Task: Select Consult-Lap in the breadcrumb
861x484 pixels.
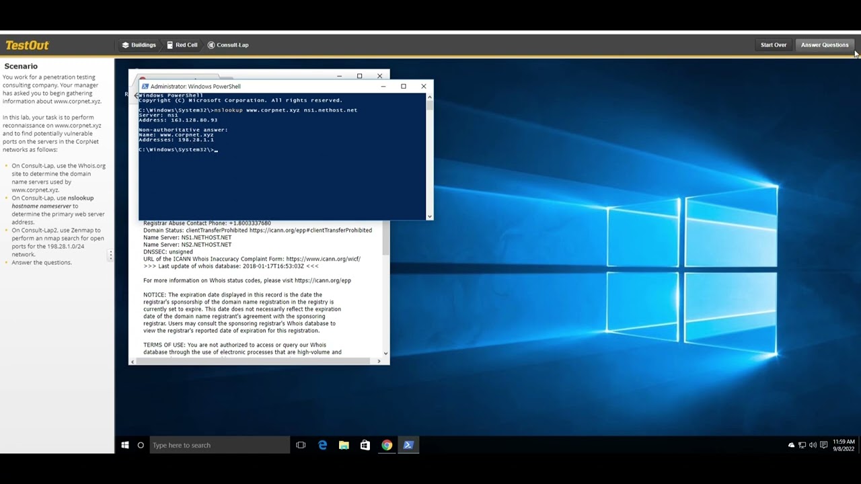Action: (x=228, y=45)
